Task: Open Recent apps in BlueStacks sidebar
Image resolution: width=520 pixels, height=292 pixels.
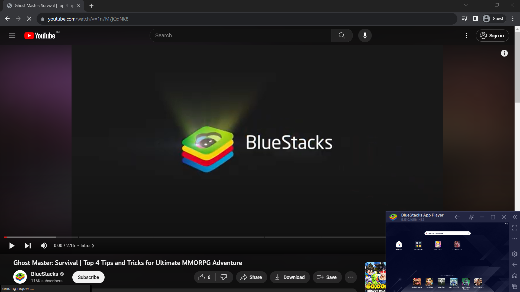Action: [x=514, y=286]
